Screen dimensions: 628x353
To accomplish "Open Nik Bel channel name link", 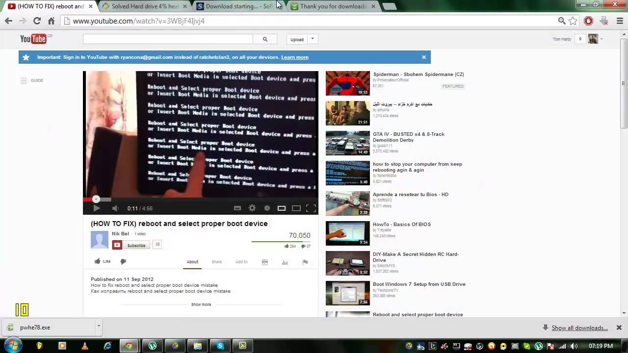I will (120, 234).
